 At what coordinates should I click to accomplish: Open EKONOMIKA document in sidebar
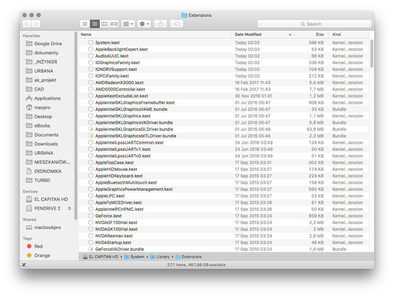coord(48,171)
